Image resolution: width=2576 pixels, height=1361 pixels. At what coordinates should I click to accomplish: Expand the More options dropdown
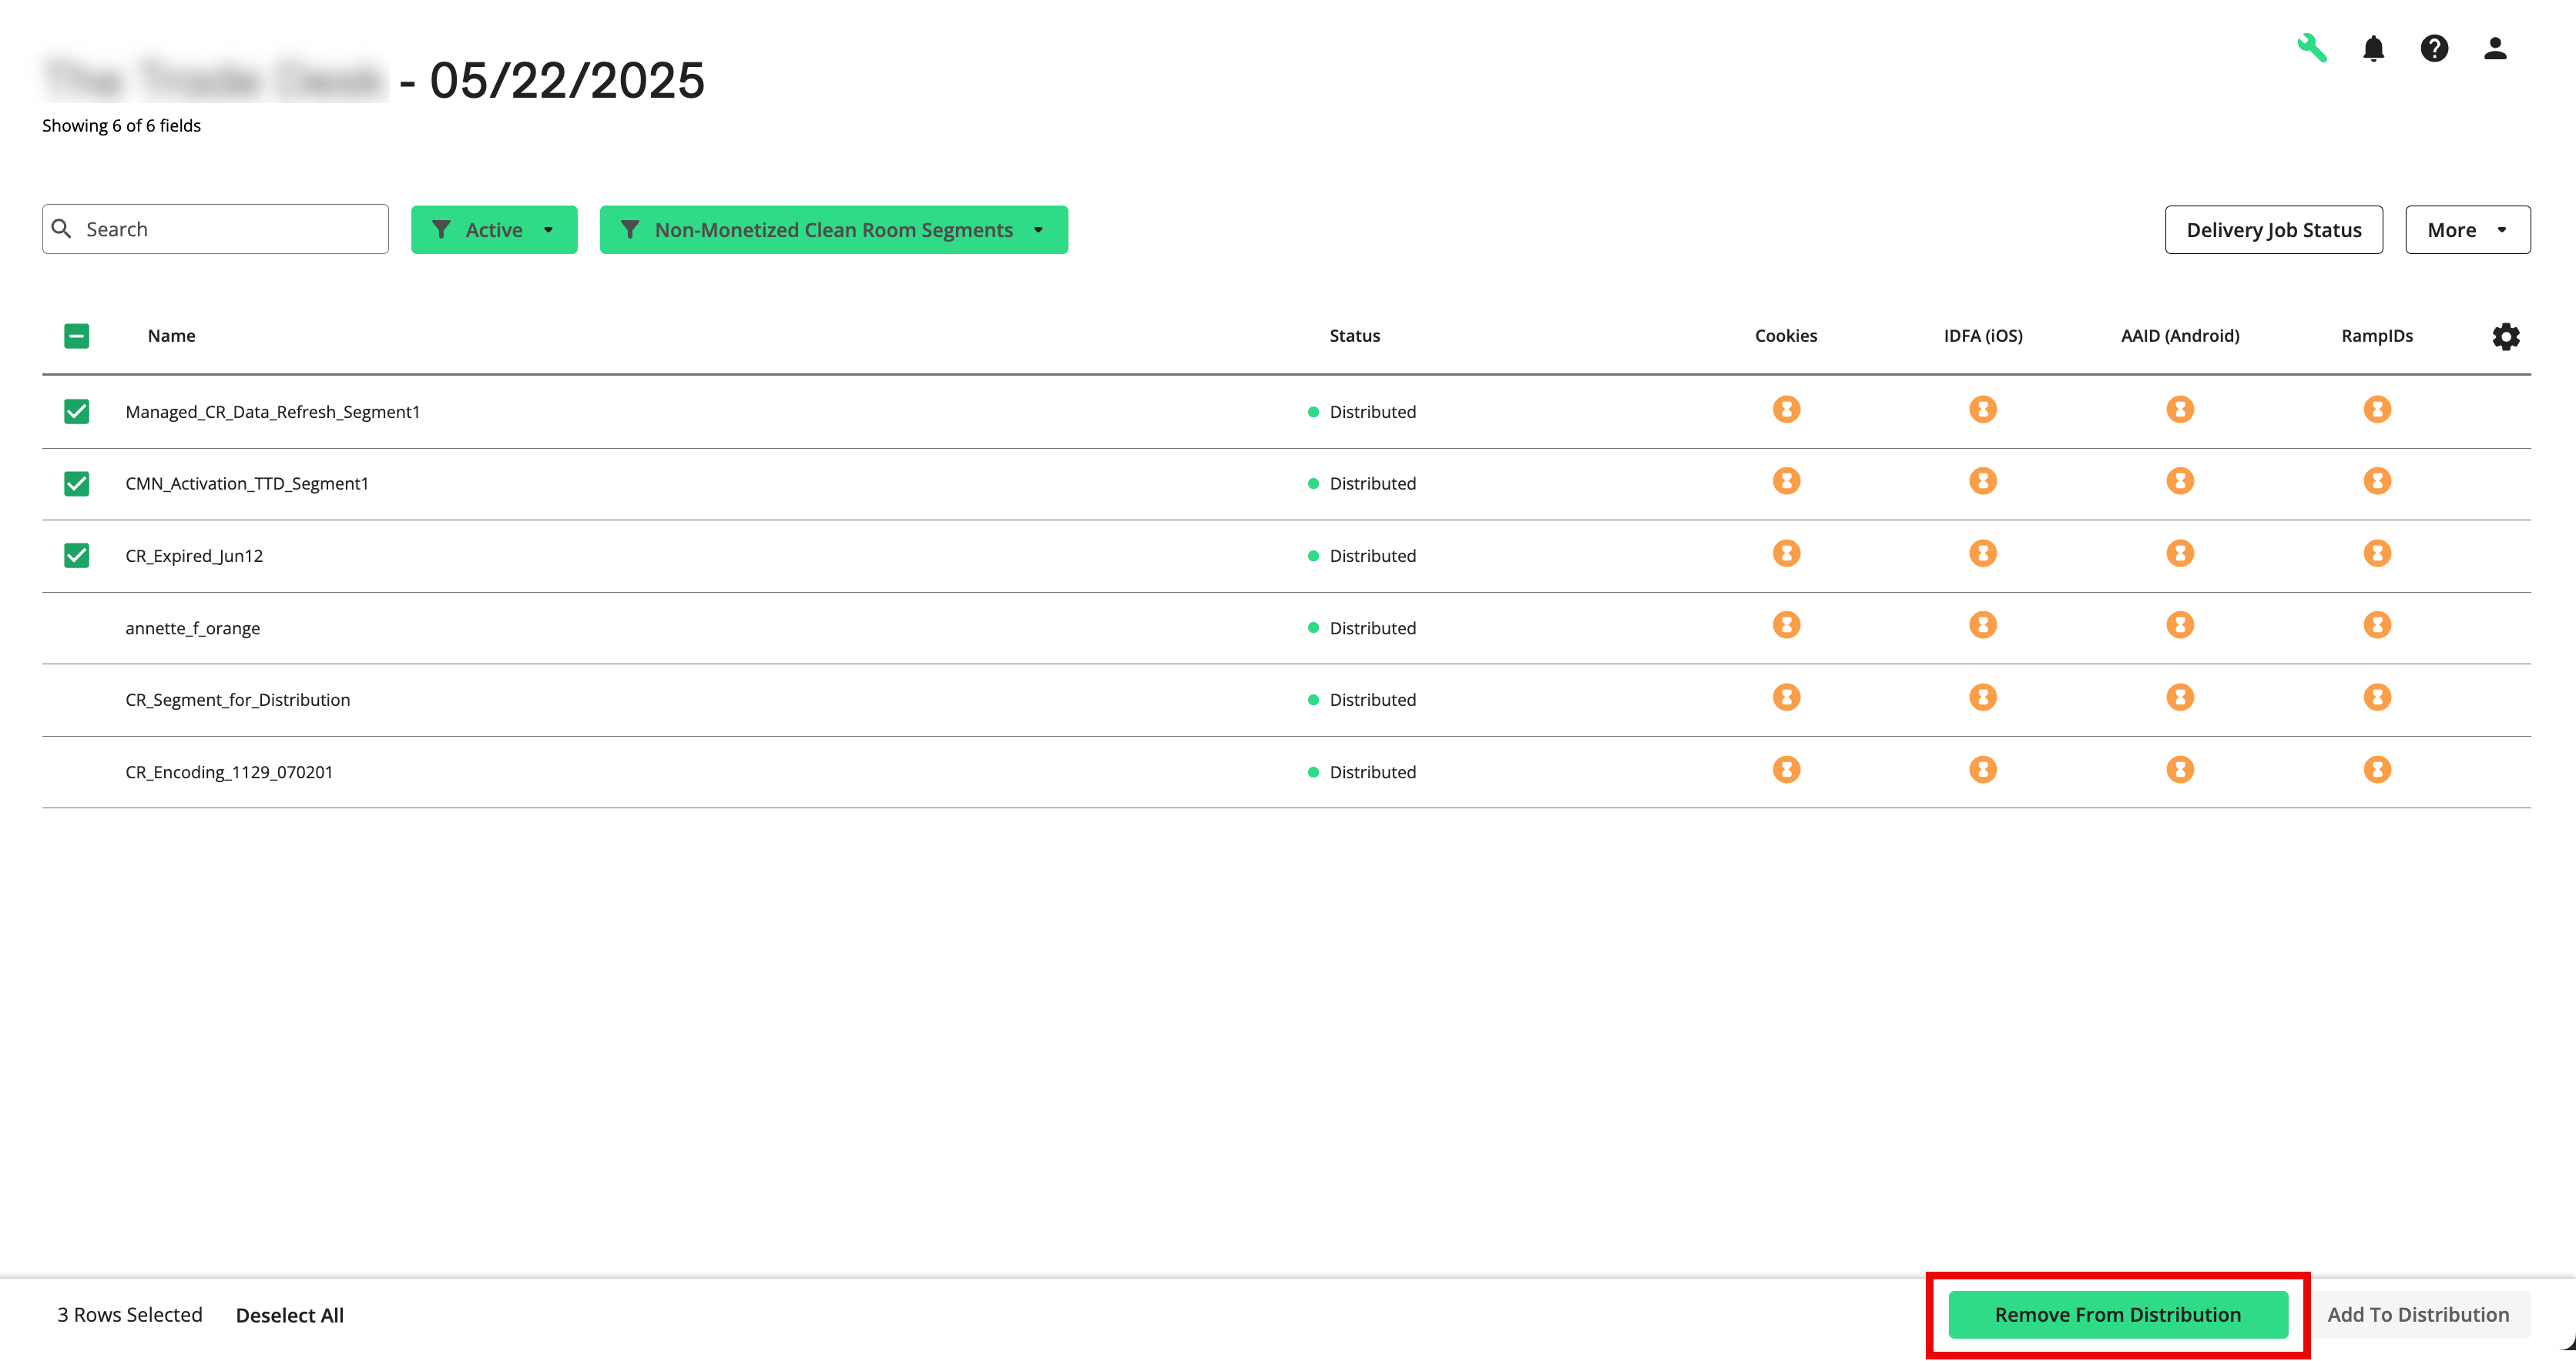[2467, 229]
